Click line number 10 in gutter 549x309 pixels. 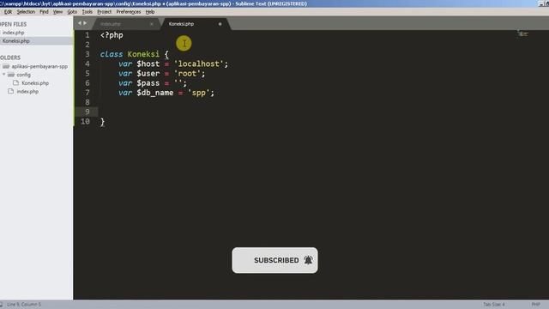click(x=85, y=122)
